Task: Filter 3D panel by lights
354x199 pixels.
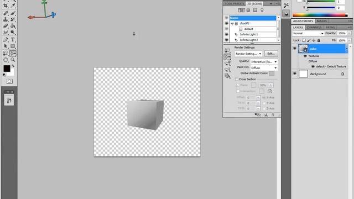Action: pyautogui.click(x=262, y=10)
